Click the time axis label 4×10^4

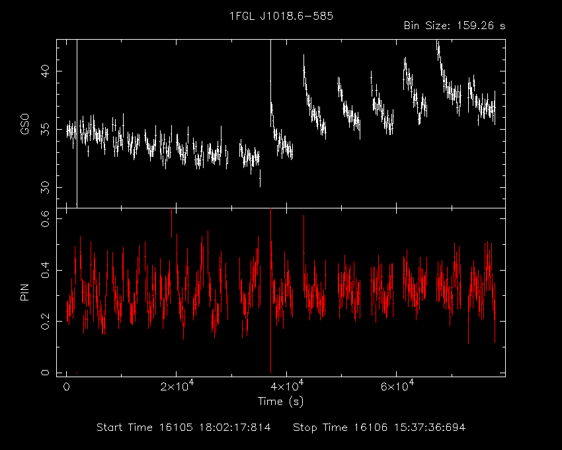tap(287, 385)
